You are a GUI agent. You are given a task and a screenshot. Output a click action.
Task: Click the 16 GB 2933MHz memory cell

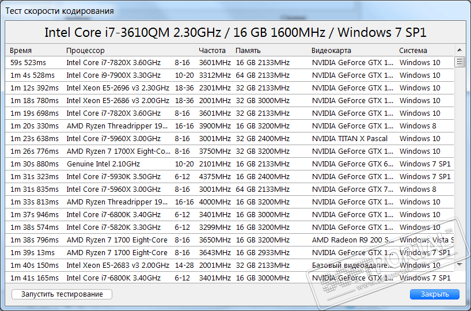pos(263,252)
